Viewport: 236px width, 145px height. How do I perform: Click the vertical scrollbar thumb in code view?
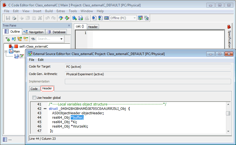(228, 113)
